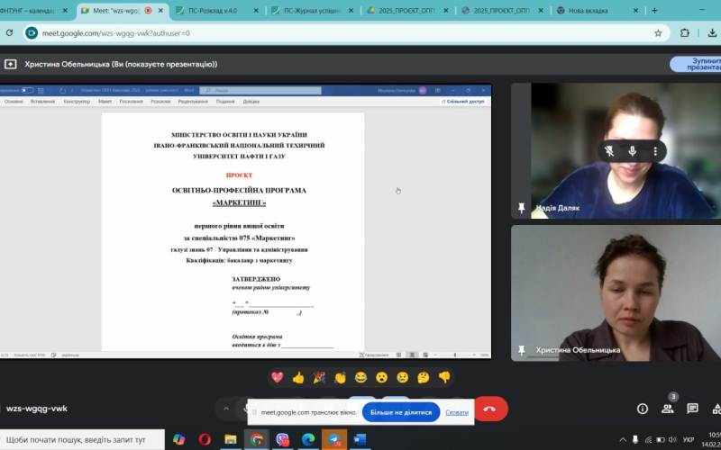The width and height of the screenshot is (721, 450).
Task: Send the thumbs down reaction
Action: (444, 377)
